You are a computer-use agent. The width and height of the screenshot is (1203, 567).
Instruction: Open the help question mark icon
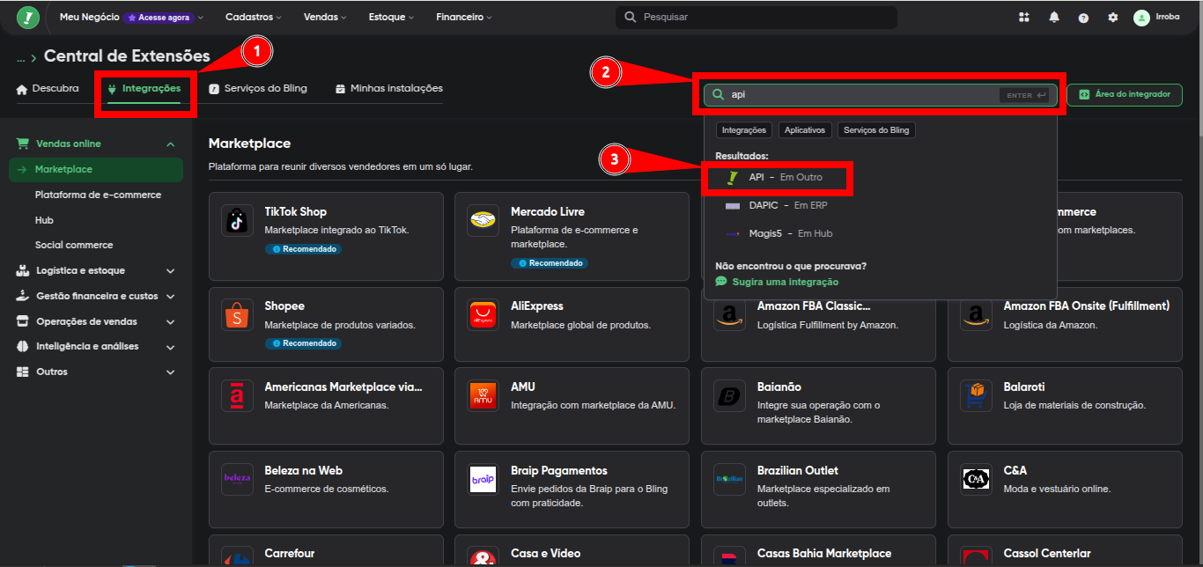[1083, 18]
